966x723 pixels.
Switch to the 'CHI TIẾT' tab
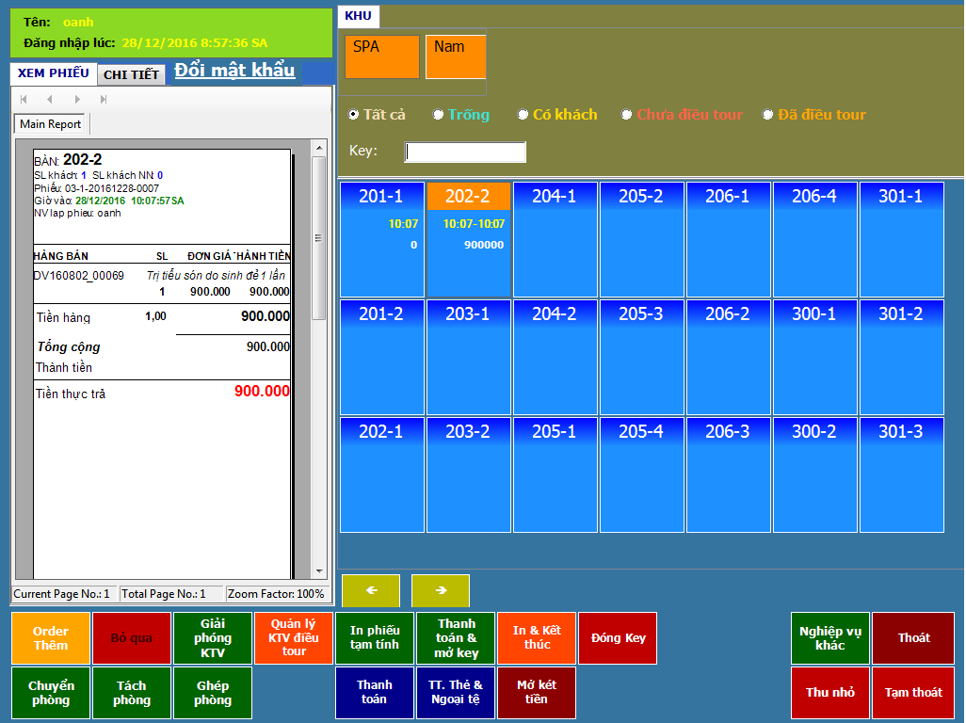coord(131,74)
